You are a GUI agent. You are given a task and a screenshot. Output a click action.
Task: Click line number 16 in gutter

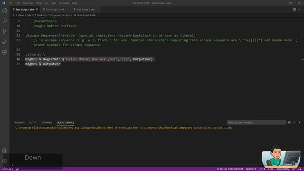18,59
